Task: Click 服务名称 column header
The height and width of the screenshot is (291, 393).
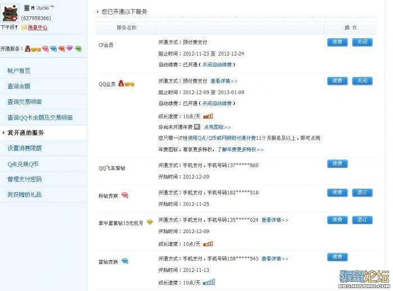Action: 126,28
